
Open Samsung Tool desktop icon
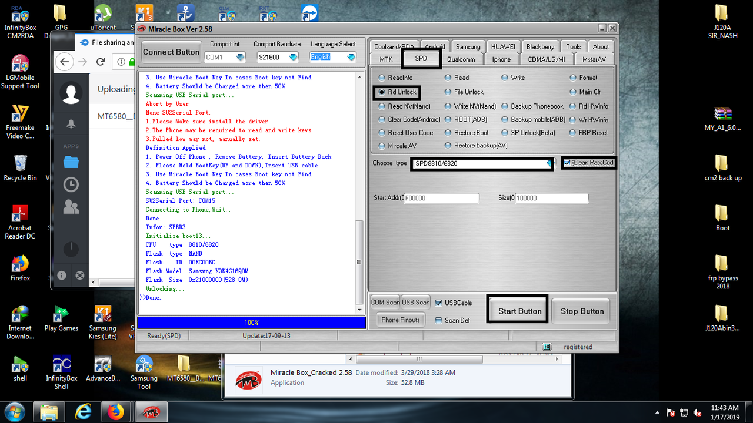coord(144,372)
